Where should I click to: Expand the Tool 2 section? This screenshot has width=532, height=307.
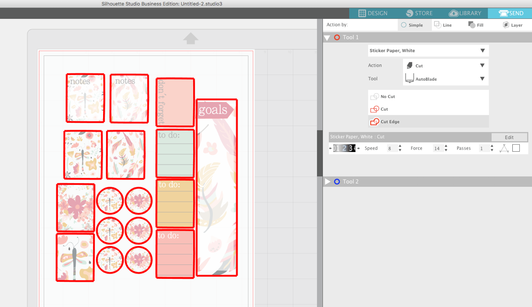[328, 182]
